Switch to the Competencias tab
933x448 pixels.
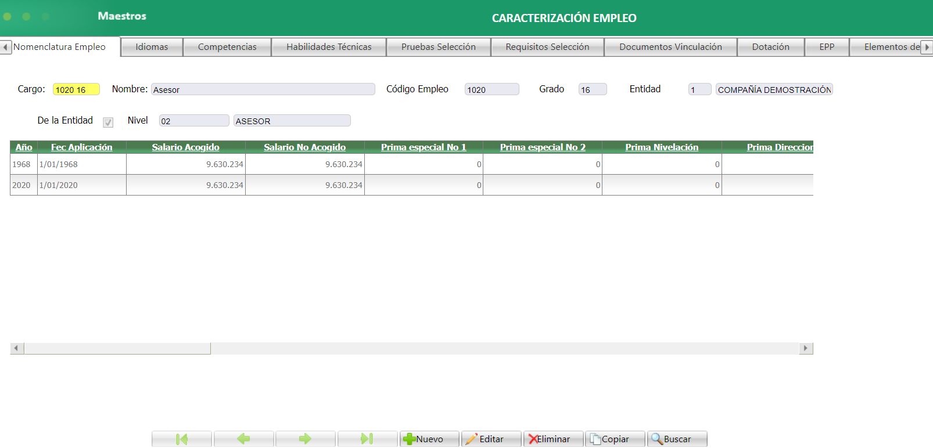[x=227, y=47]
